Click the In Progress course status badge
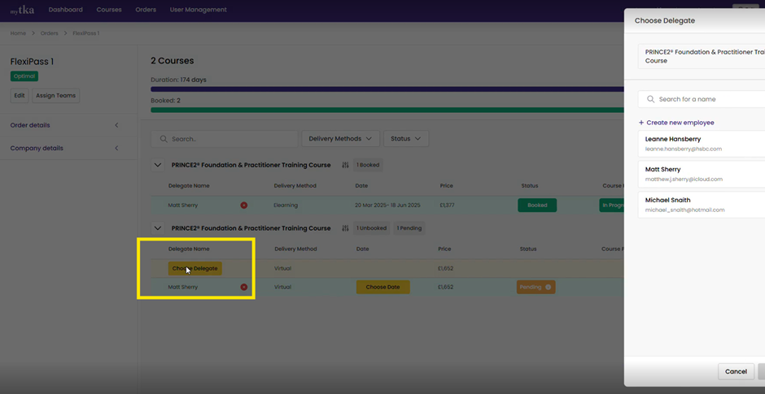765x394 pixels. click(x=612, y=205)
